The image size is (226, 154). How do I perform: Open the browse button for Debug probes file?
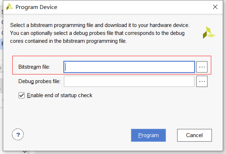pos(202,82)
